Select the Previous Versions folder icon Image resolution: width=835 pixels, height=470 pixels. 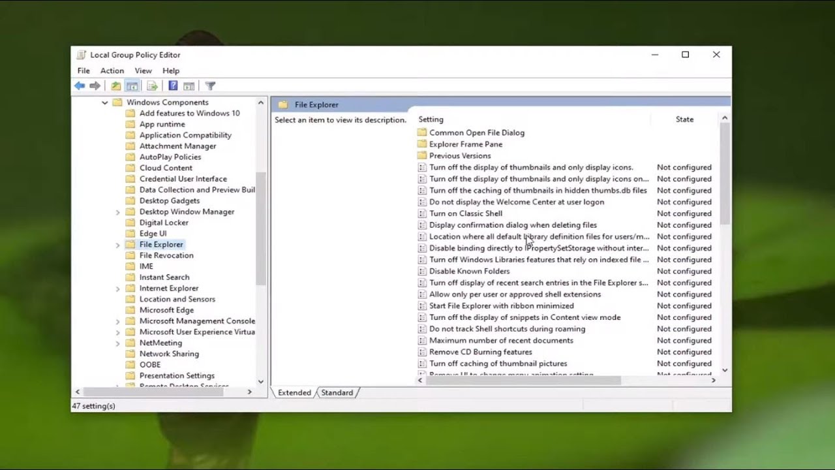(x=422, y=156)
